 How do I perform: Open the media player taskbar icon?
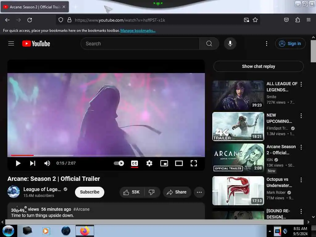pyautogui.click(x=46, y=231)
